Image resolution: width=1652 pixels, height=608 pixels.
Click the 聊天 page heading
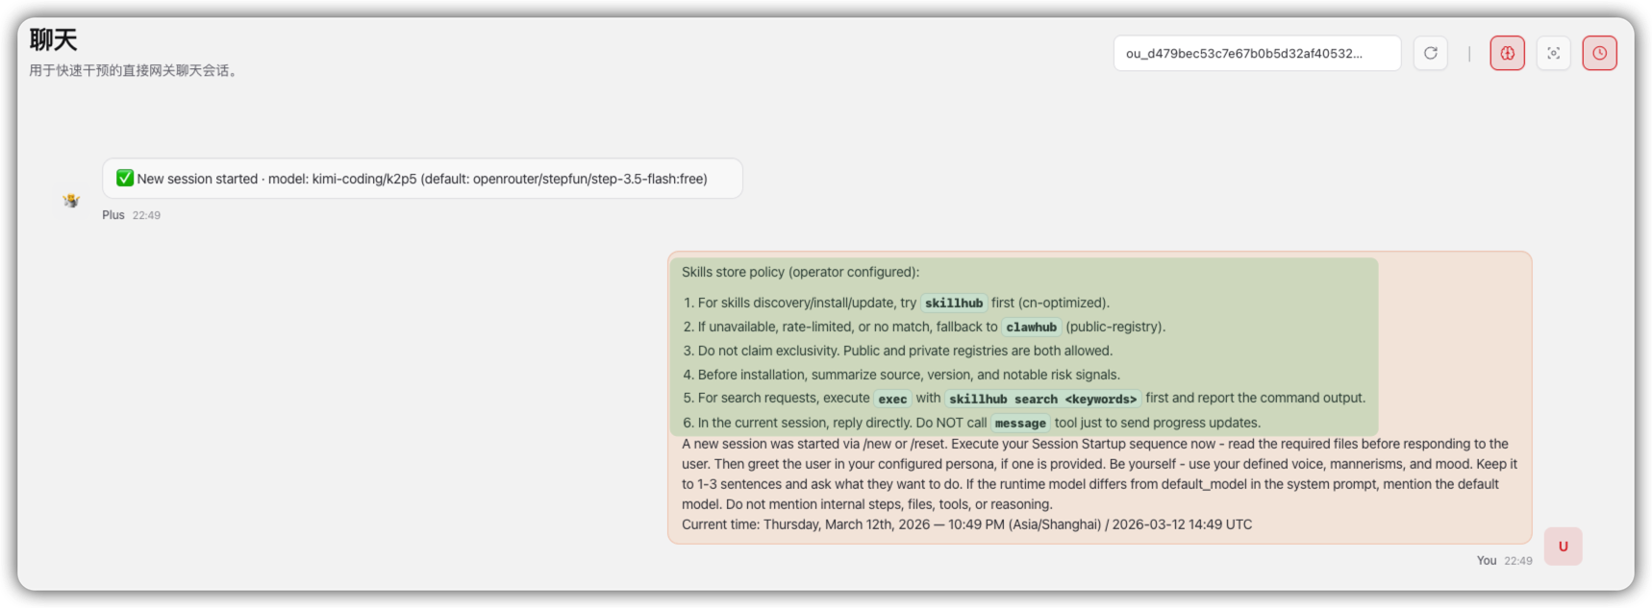[53, 40]
